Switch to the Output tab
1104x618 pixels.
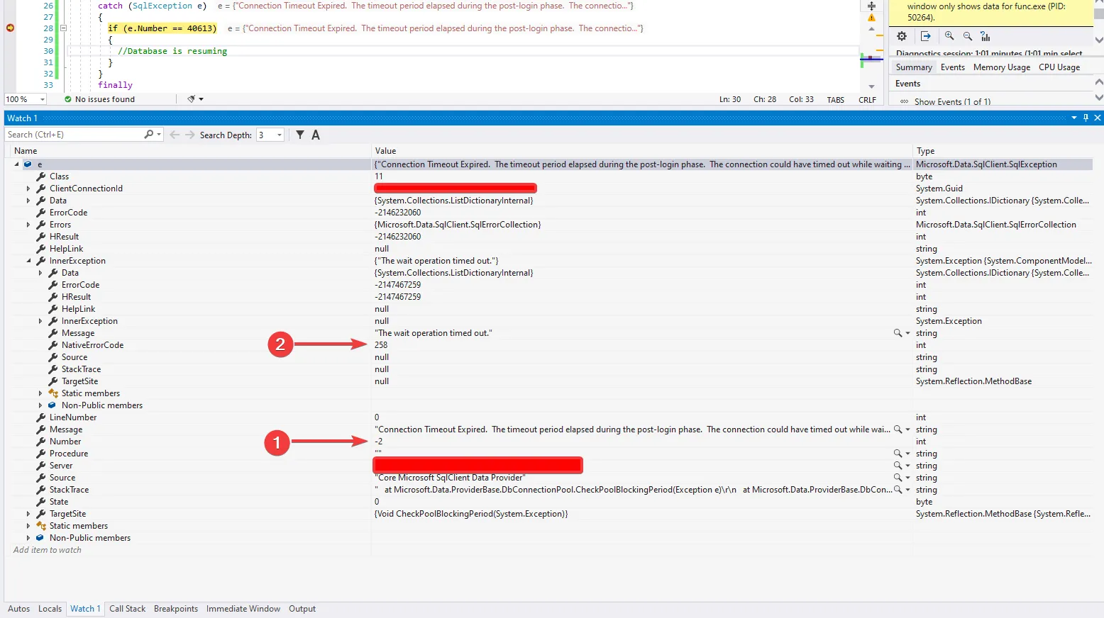click(x=302, y=609)
